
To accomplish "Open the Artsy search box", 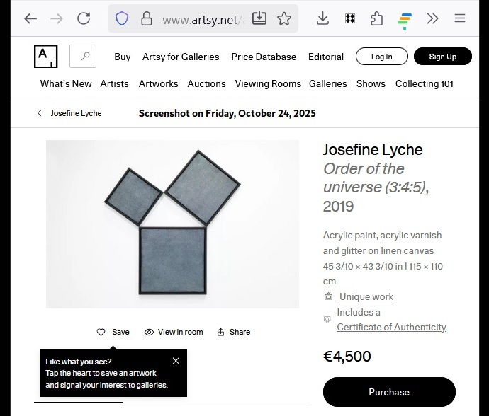I will point(83,56).
